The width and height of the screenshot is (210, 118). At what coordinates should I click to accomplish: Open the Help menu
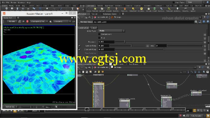(29, 2)
